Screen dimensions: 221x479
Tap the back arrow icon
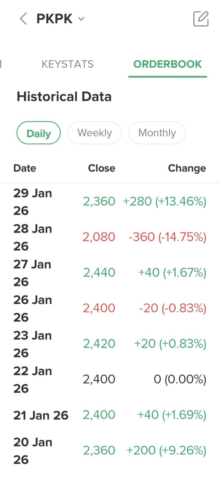[x=24, y=19]
